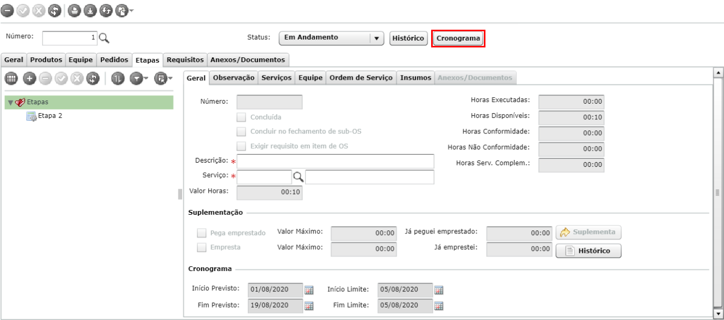Open the Ordem de Serviço sub-tab

click(x=361, y=77)
